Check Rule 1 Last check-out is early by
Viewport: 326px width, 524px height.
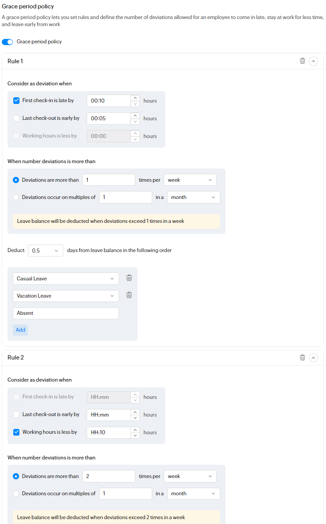(x=16, y=118)
